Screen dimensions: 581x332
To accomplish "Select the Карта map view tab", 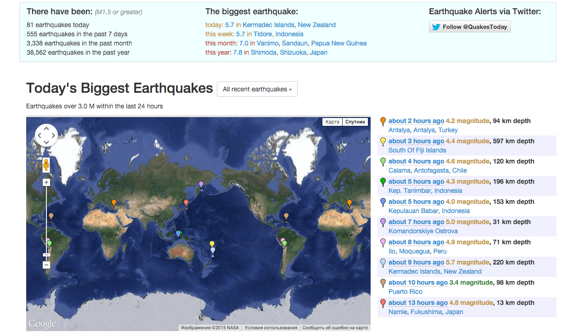I will 332,122.
